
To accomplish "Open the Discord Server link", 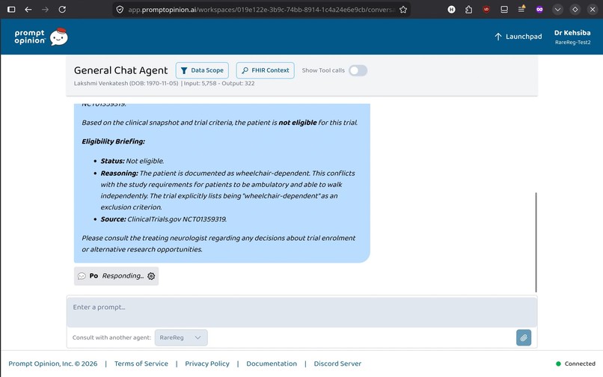I will [337, 364].
